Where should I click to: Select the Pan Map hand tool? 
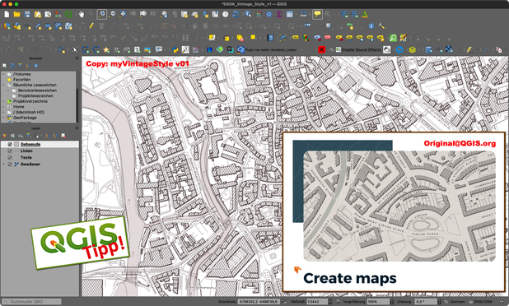[x=82, y=14]
